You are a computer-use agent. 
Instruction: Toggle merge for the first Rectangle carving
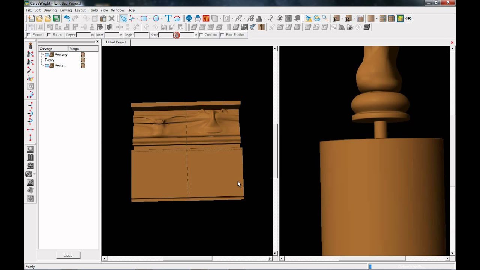coord(83,55)
